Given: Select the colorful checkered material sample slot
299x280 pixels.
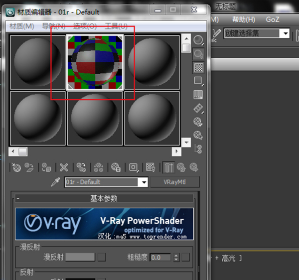Looking at the screenshot, I should pyautogui.click(x=95, y=62).
